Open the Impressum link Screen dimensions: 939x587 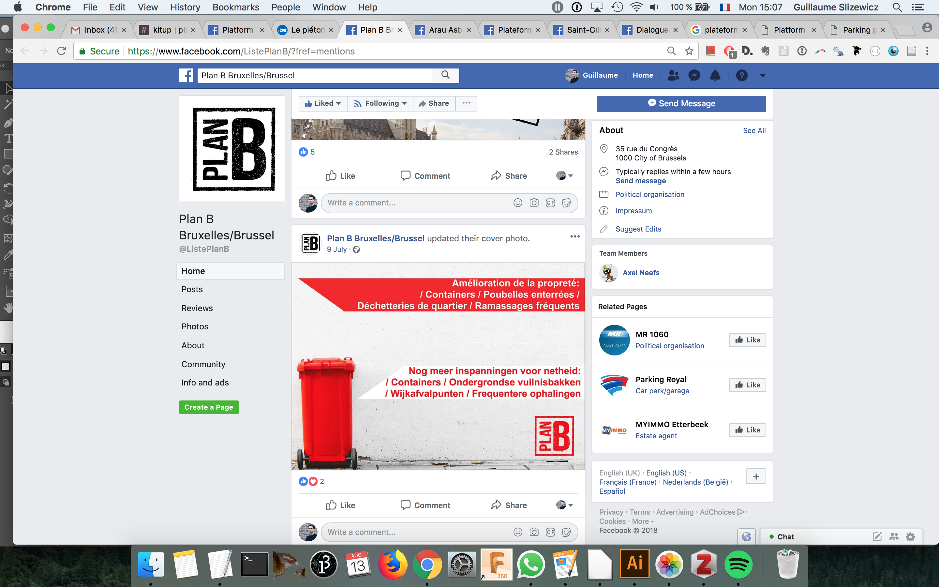click(633, 211)
